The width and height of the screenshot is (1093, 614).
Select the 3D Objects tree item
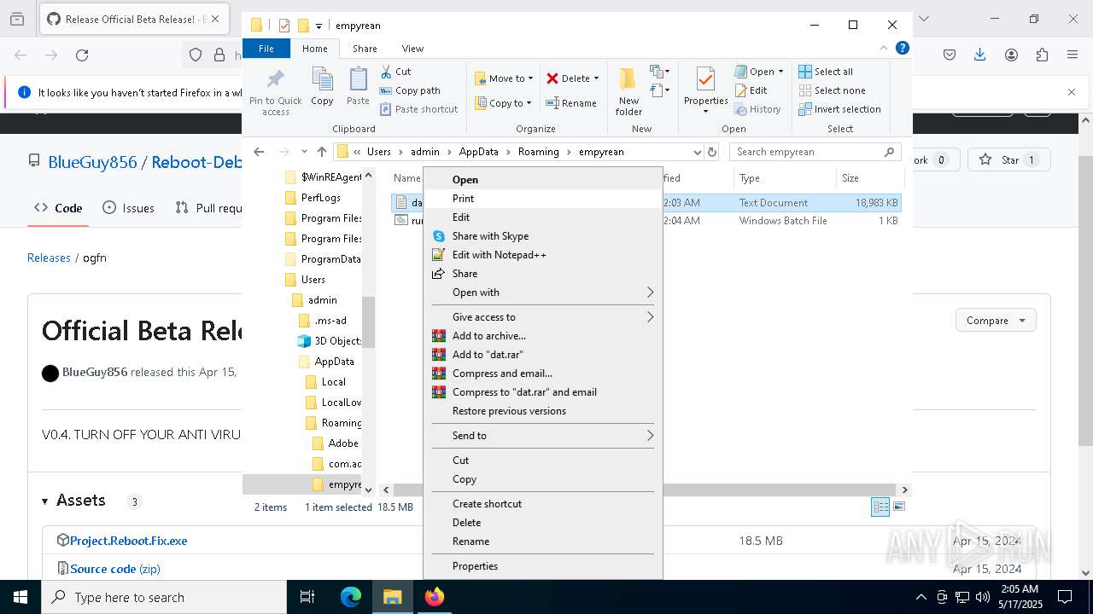click(330, 341)
